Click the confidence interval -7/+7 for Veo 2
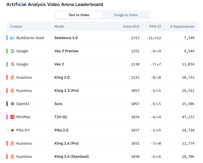Image resolution: width=203 pixels, height=163 pixels. click(156, 64)
